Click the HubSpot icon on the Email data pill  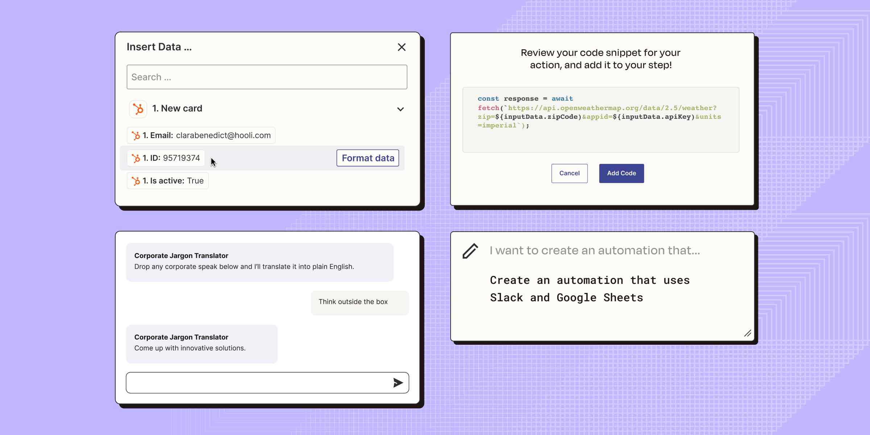(137, 136)
